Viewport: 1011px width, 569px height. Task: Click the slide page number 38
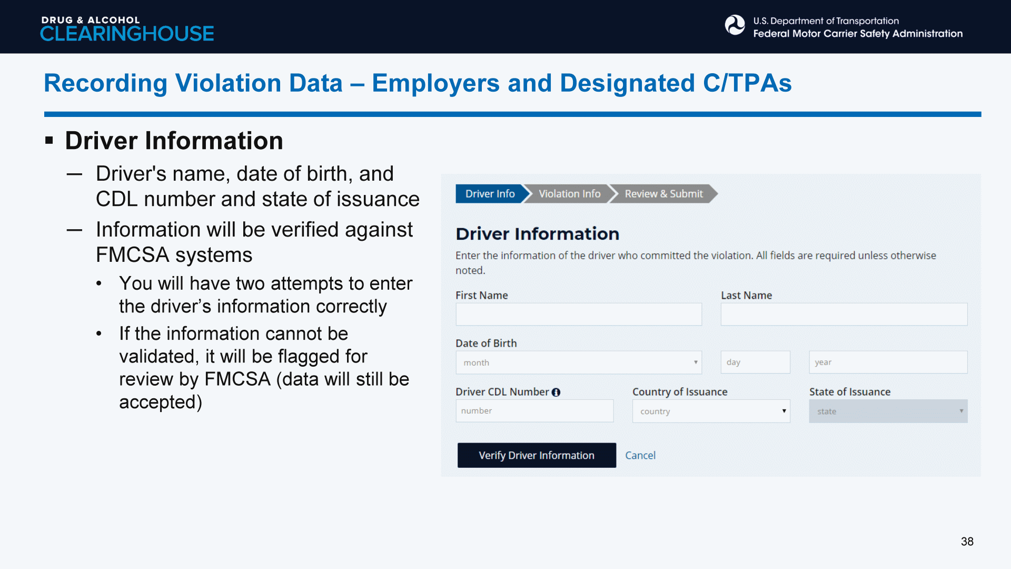pyautogui.click(x=967, y=542)
